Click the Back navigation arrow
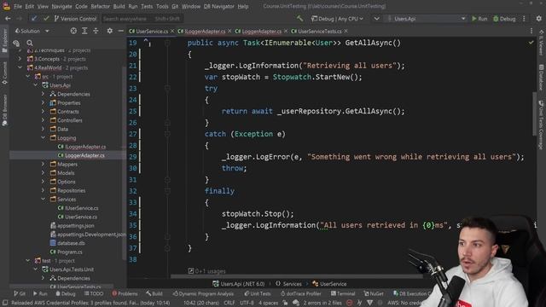Screen dimensions: 546x307 pos(8,19)
